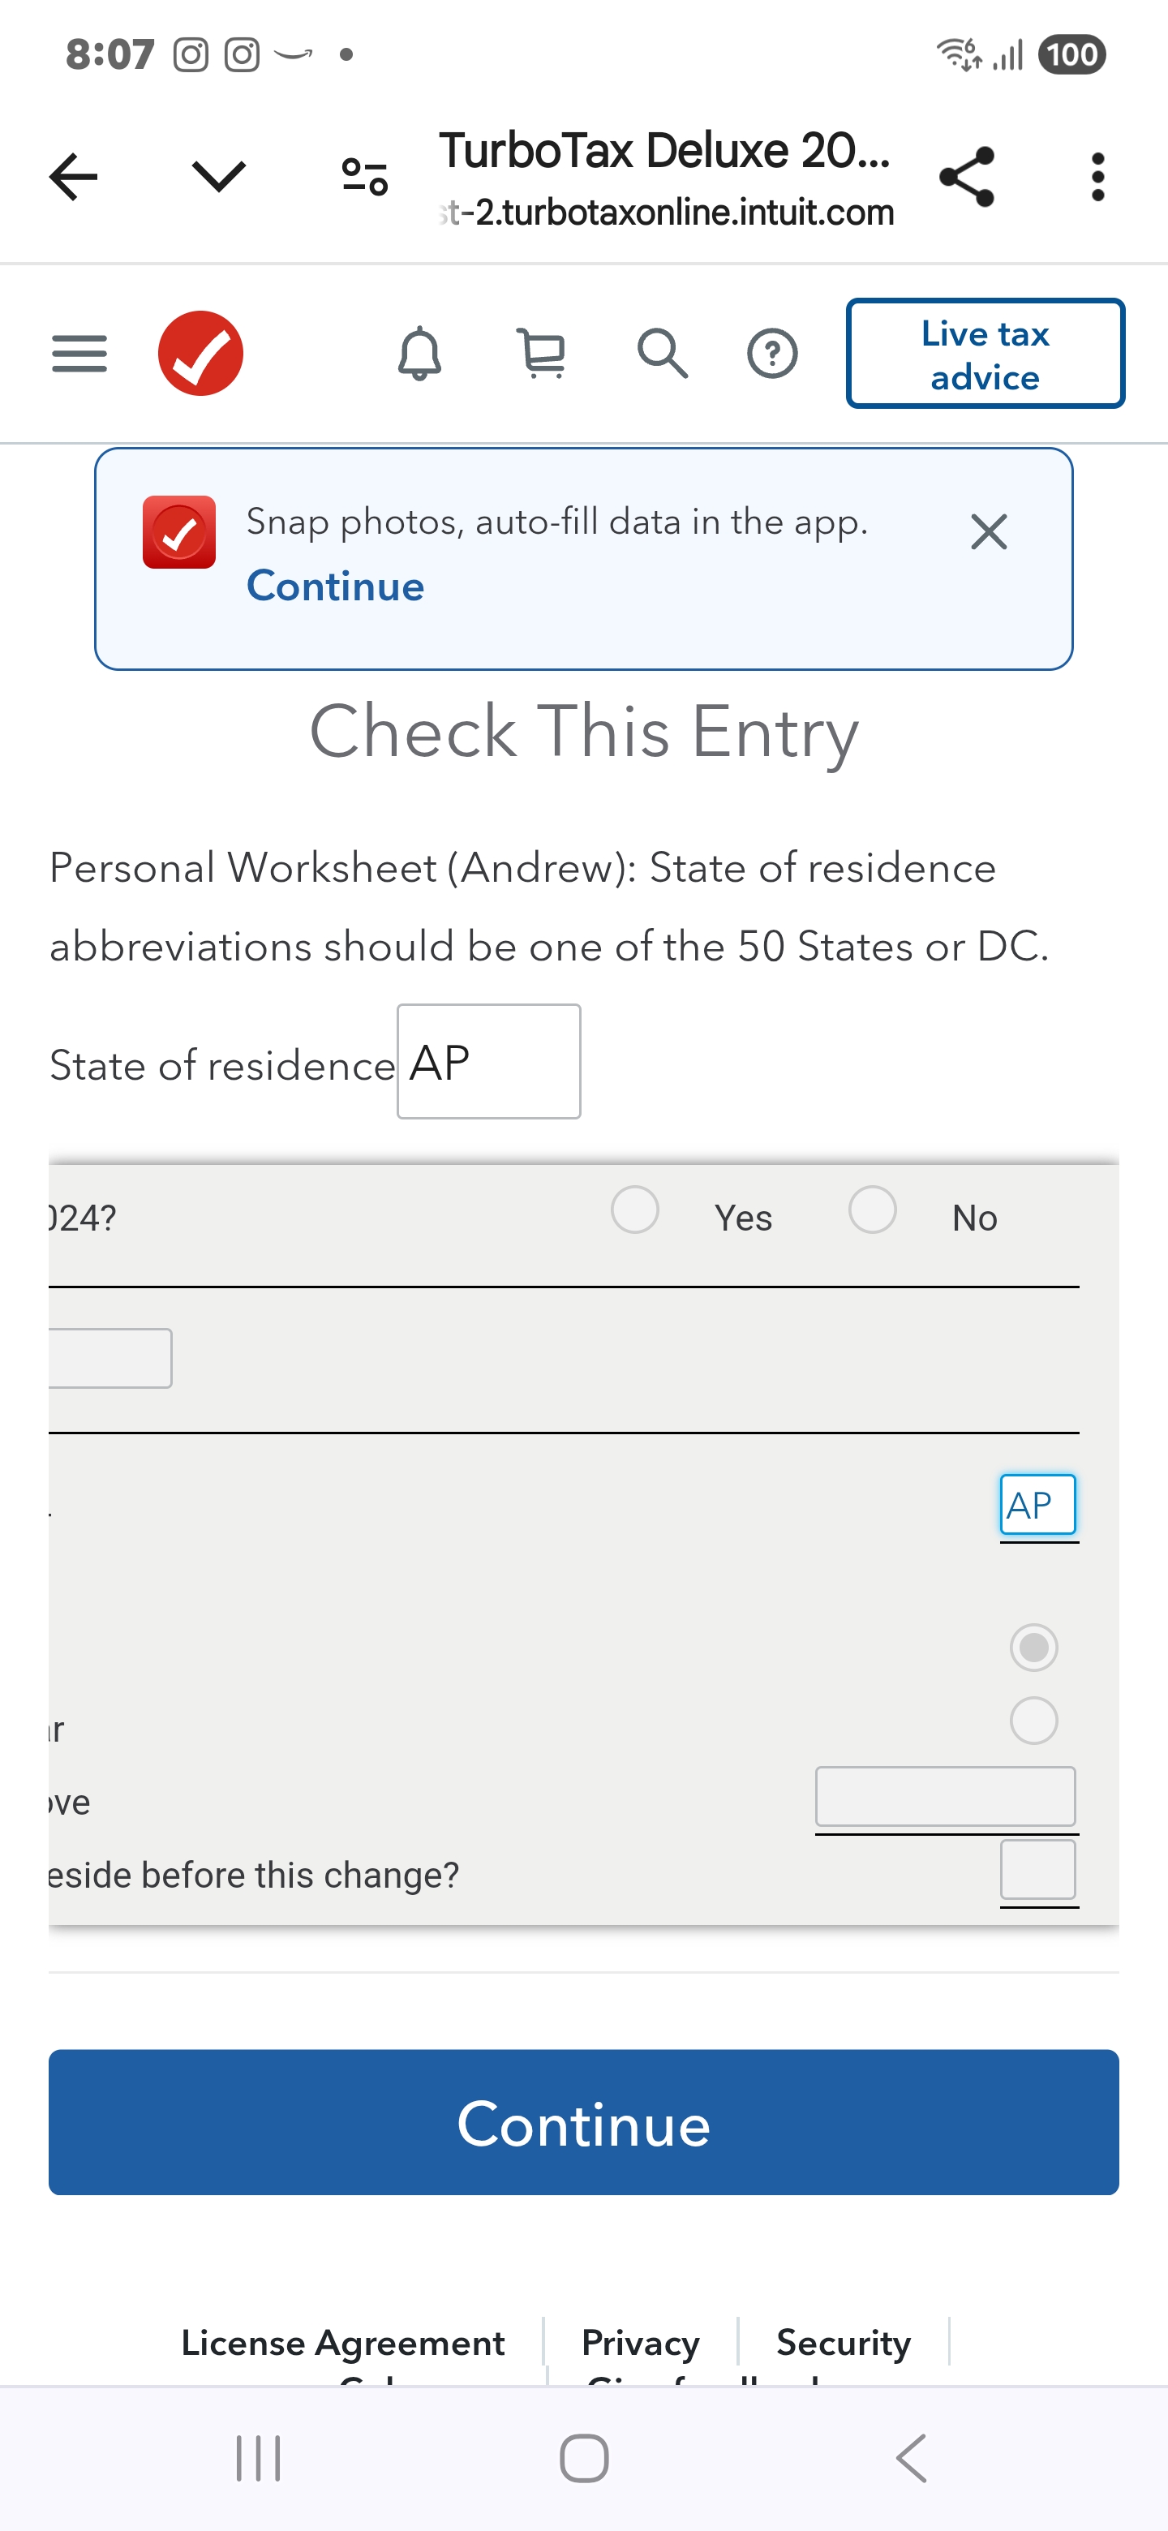Open the help question-mark icon
This screenshot has height=2531, width=1168.
pos(773,354)
